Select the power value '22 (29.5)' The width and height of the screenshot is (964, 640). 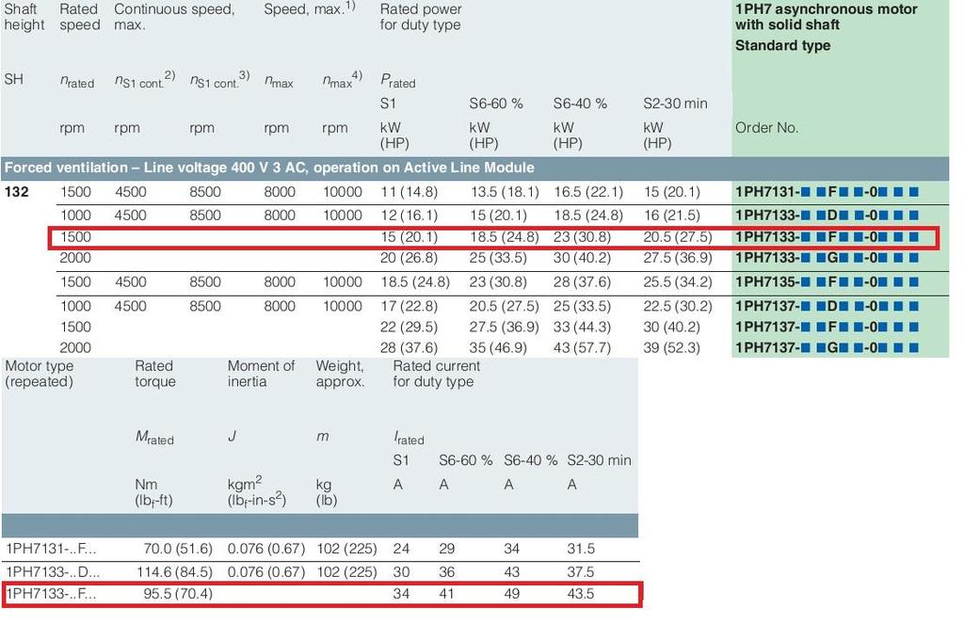(x=409, y=328)
